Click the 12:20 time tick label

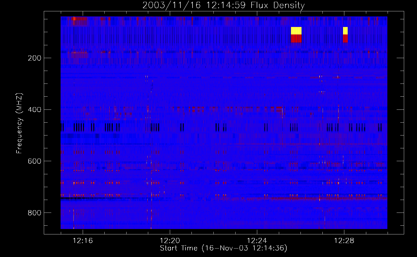[x=170, y=241]
